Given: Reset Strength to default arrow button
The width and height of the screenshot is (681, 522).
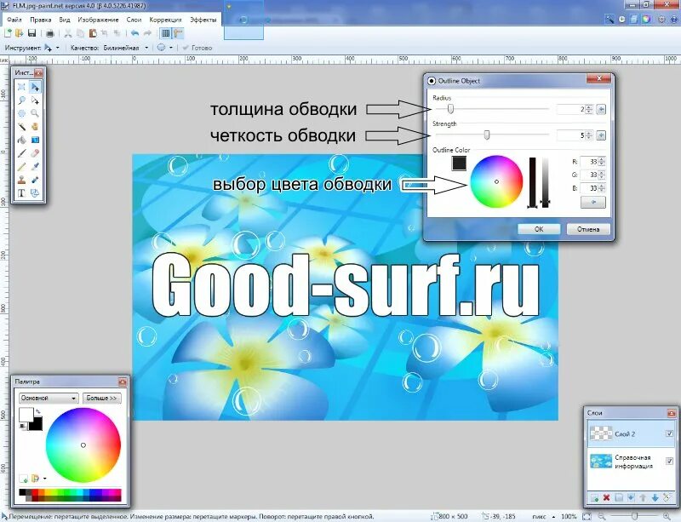Looking at the screenshot, I should 601,135.
